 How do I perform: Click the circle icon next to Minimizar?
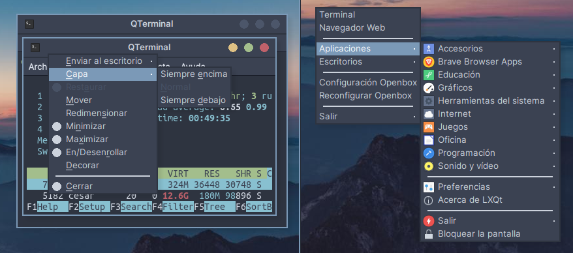57,126
